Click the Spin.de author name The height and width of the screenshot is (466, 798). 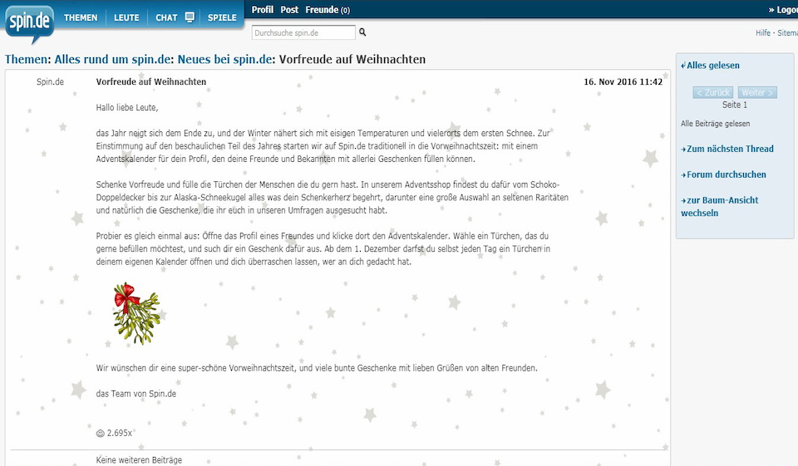coord(50,81)
